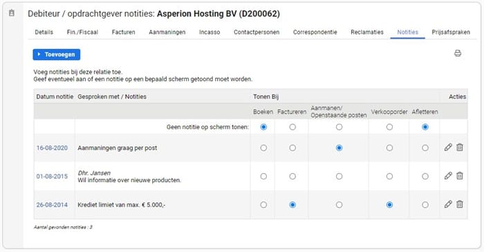This screenshot has height=252, width=484.
Task: Select 'Geen notitie' radio for Afletteren
Action: [x=425, y=127]
